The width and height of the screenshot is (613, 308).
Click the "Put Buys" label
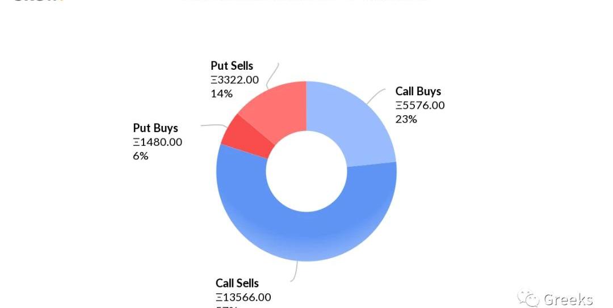click(x=155, y=128)
